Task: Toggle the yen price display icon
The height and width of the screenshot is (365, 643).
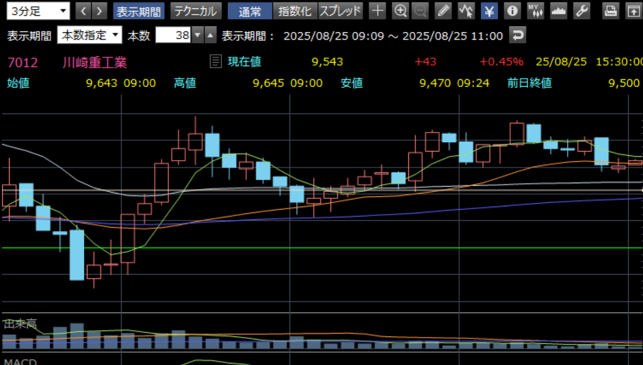Action: tap(489, 11)
